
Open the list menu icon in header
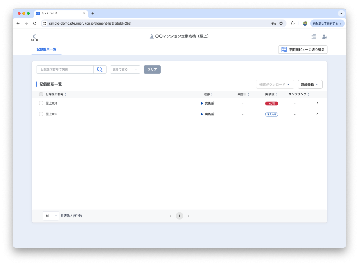point(313,37)
